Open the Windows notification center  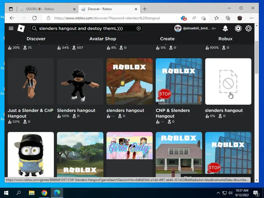coord(256,193)
